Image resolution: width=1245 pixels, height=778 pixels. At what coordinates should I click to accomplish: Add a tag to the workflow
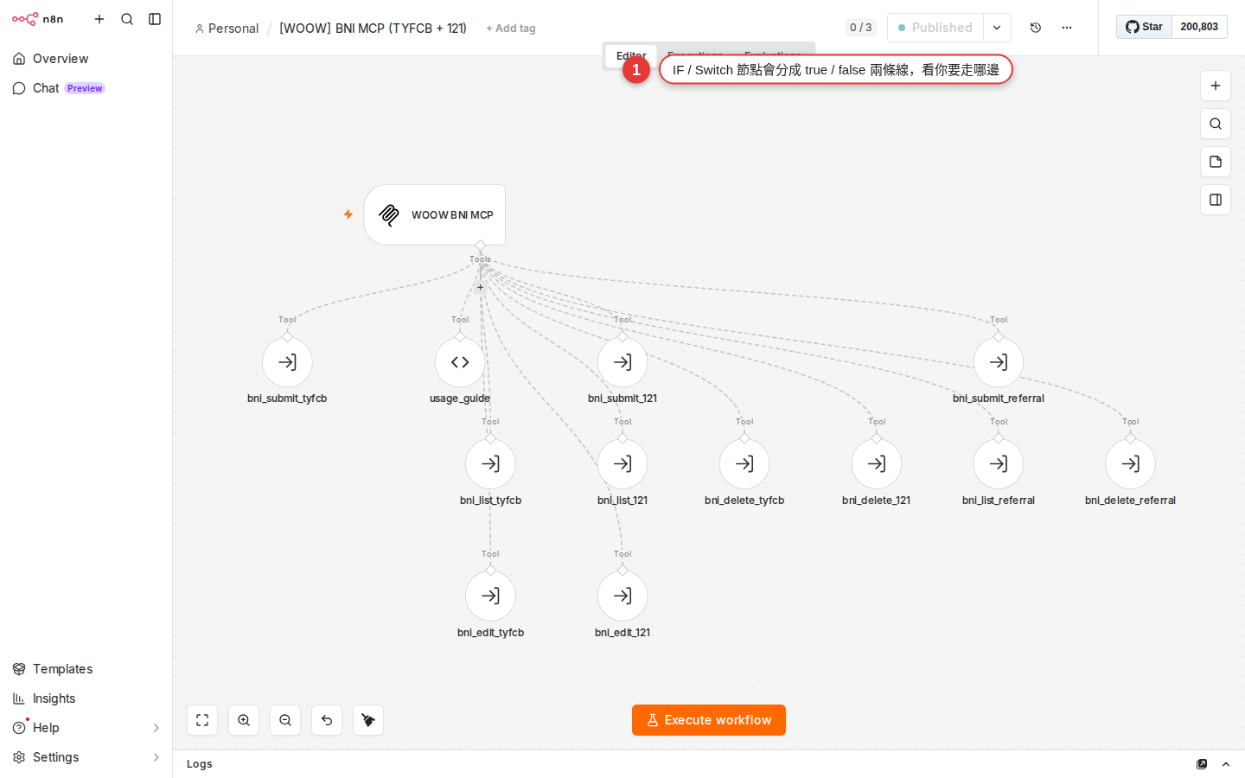(511, 29)
